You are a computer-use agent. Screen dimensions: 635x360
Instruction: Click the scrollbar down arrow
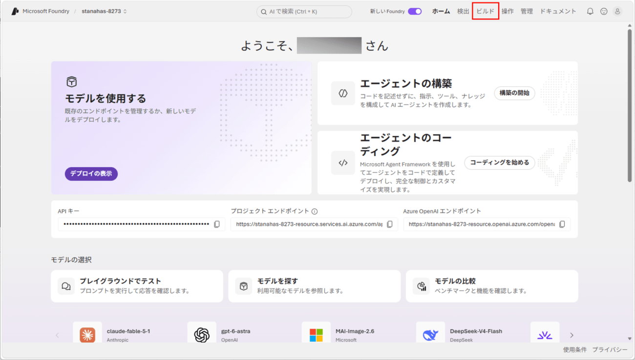coord(630,339)
